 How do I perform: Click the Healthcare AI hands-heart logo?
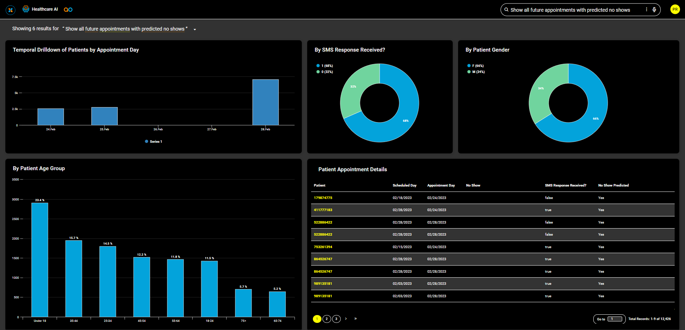coord(26,9)
